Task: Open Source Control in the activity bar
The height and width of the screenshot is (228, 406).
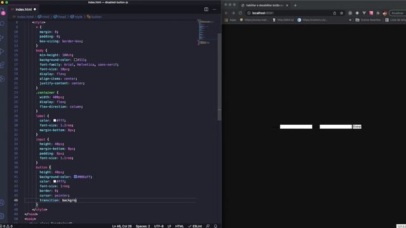Action: coord(3,38)
